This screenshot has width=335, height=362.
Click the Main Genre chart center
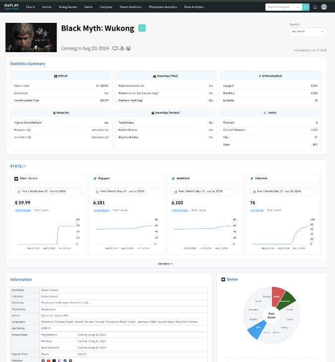pyautogui.click(x=271, y=315)
